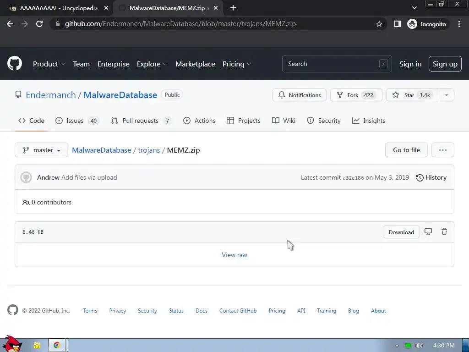Click the Sign up button
The image size is (469, 352).
pyautogui.click(x=445, y=64)
